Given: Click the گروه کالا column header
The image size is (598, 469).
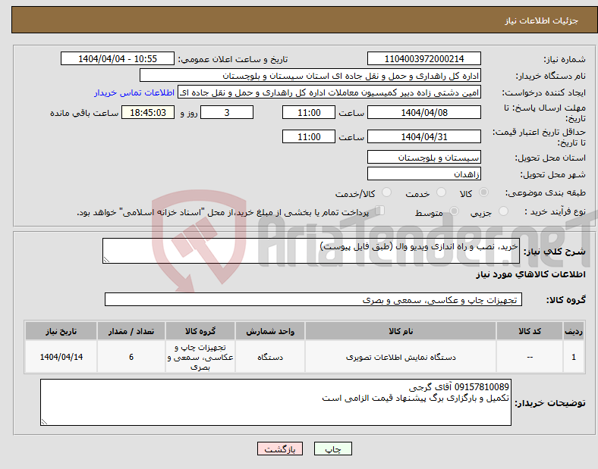Looking at the screenshot, I should tap(200, 331).
